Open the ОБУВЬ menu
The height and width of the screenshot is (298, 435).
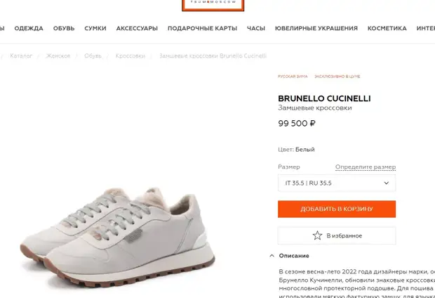[x=64, y=28]
